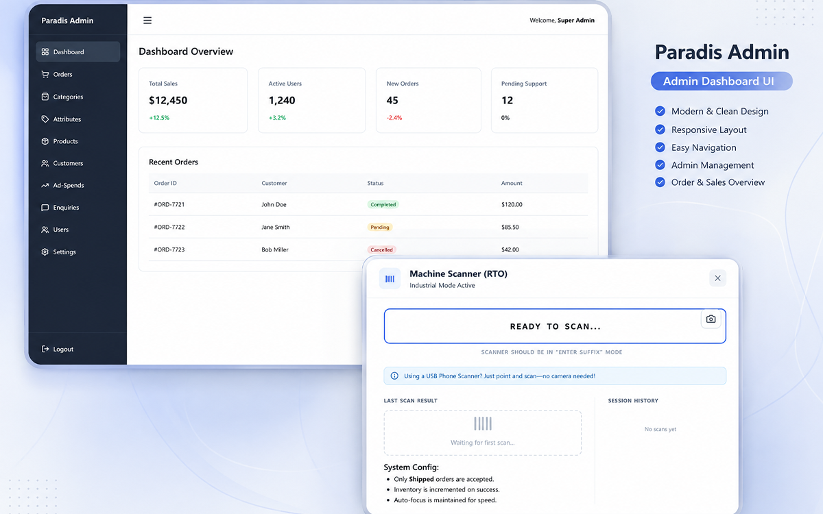This screenshot has height=514, width=823.
Task: Click customer name Jane Smith
Action: [x=276, y=228]
